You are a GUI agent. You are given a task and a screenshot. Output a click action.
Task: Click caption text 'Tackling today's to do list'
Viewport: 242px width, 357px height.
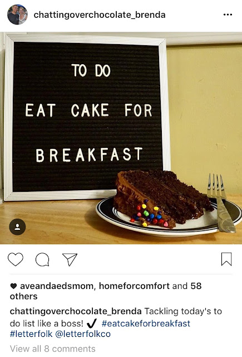click(116, 317)
